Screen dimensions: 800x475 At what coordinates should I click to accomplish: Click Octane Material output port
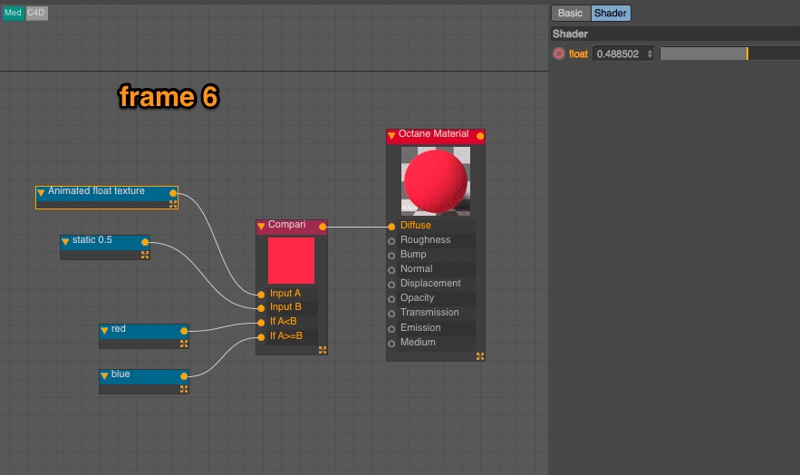coord(480,136)
